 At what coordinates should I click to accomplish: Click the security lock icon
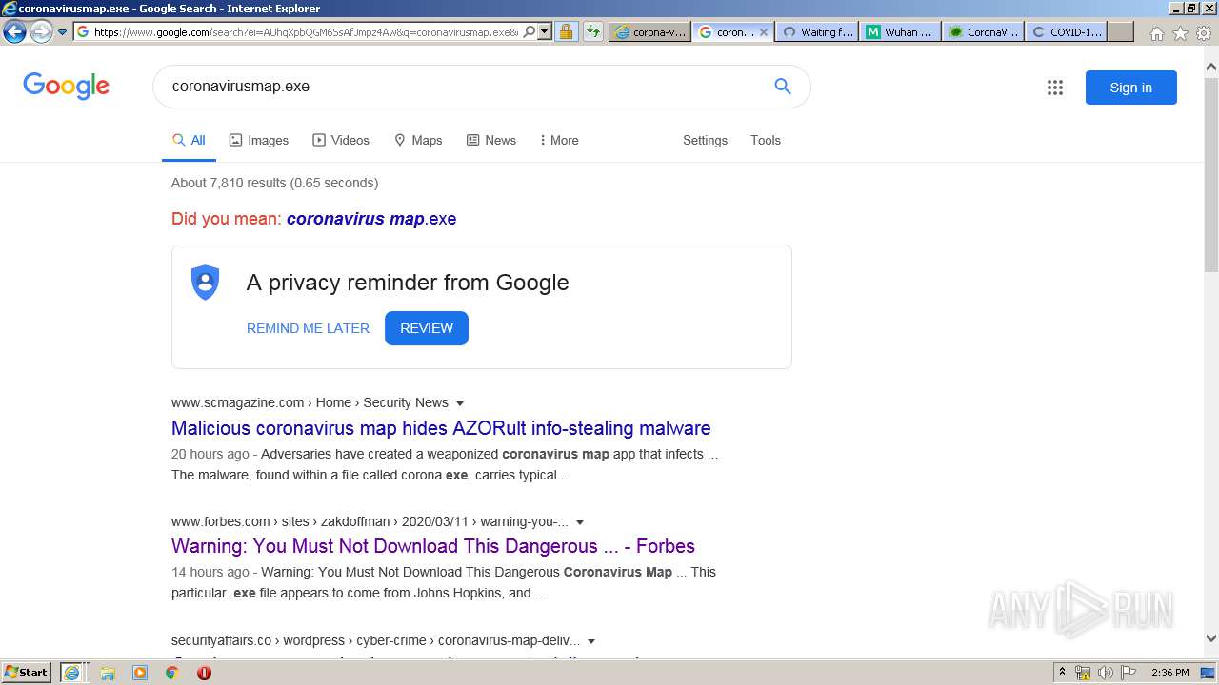click(x=566, y=31)
